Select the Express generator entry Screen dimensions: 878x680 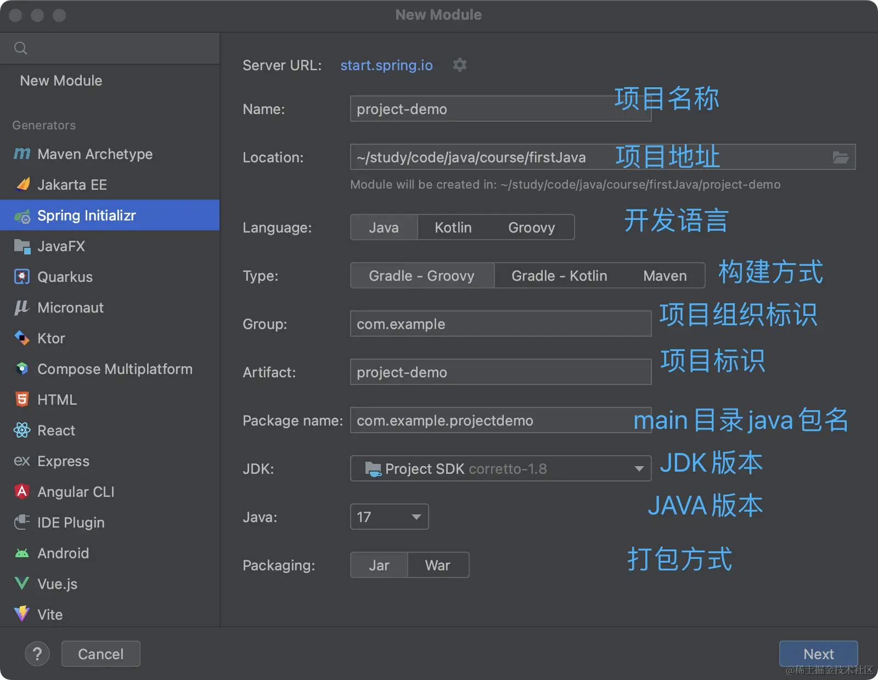[110, 461]
